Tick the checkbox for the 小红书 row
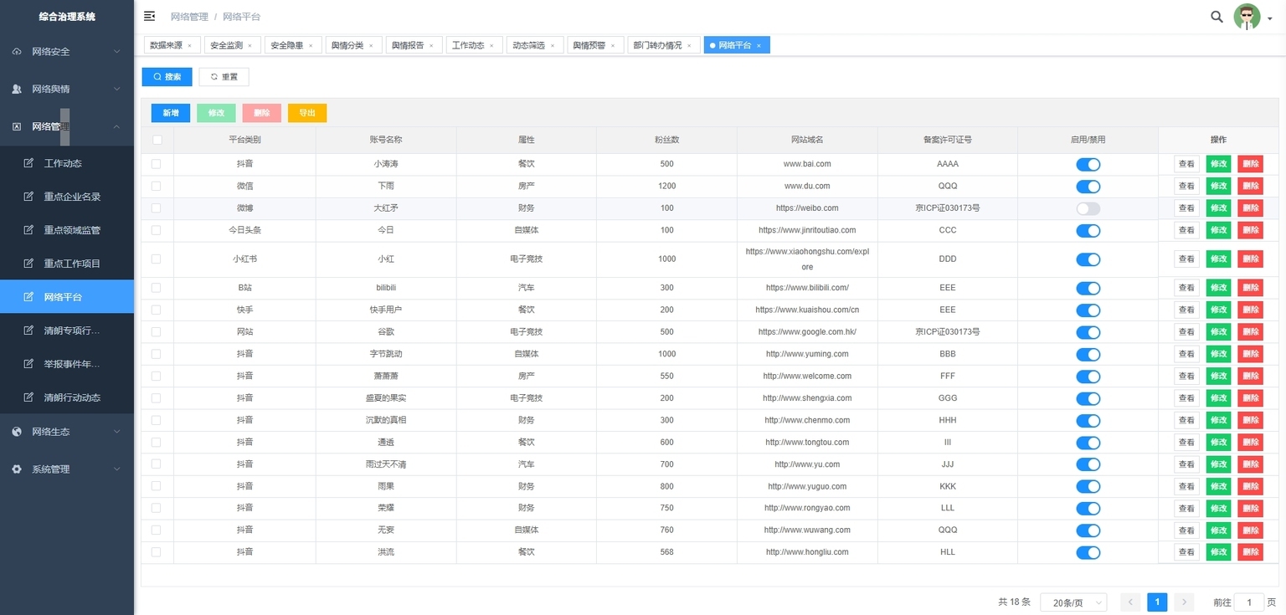The height and width of the screenshot is (615, 1286). point(157,259)
